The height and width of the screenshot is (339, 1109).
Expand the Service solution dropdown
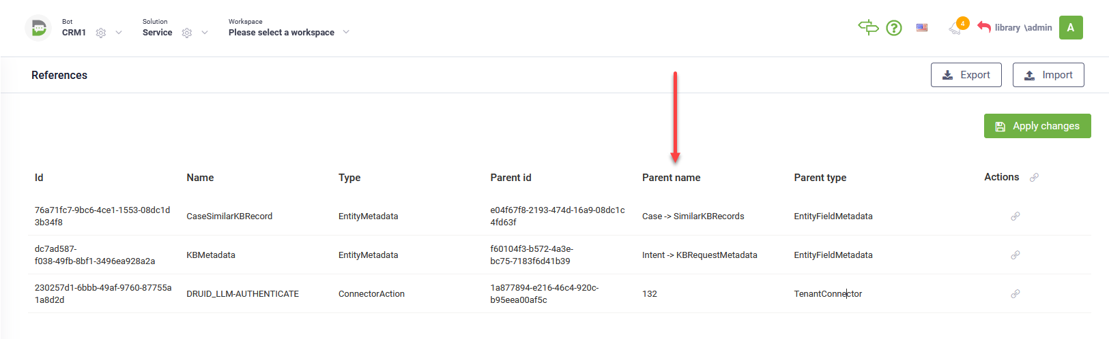click(x=205, y=33)
